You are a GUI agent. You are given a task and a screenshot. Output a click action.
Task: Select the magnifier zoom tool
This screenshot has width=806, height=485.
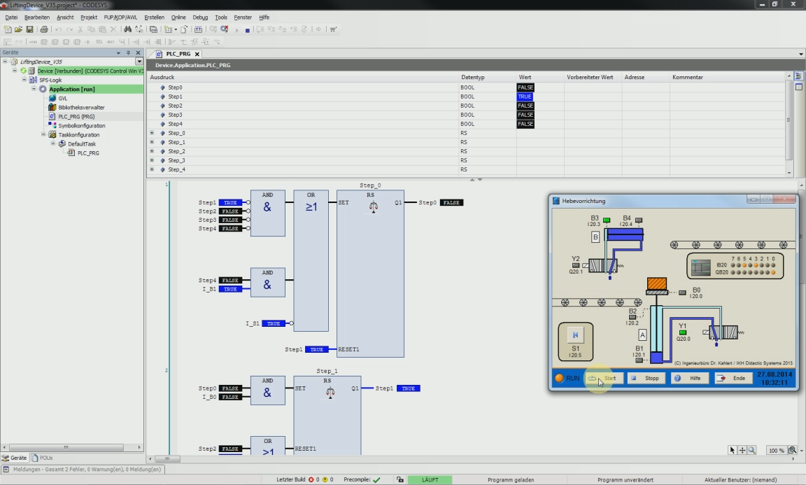click(x=752, y=450)
